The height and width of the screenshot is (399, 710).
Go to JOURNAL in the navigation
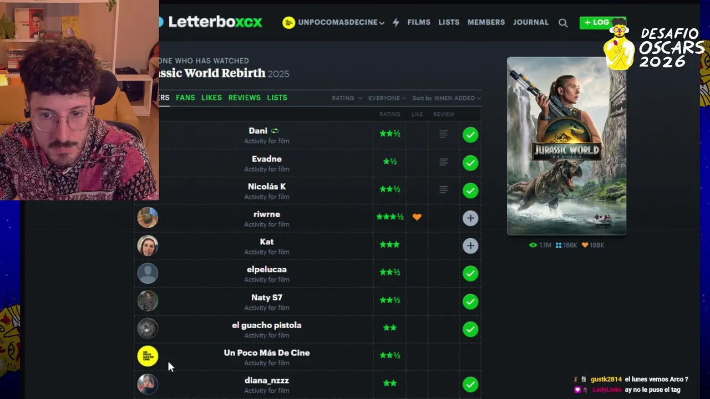[531, 22]
